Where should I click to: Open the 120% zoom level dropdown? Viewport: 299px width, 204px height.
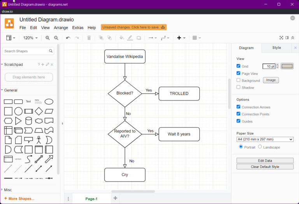[x=30, y=38]
